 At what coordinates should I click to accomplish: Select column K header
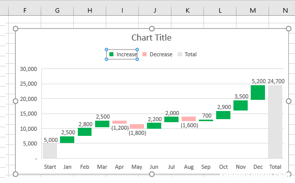pyautogui.click(x=187, y=10)
